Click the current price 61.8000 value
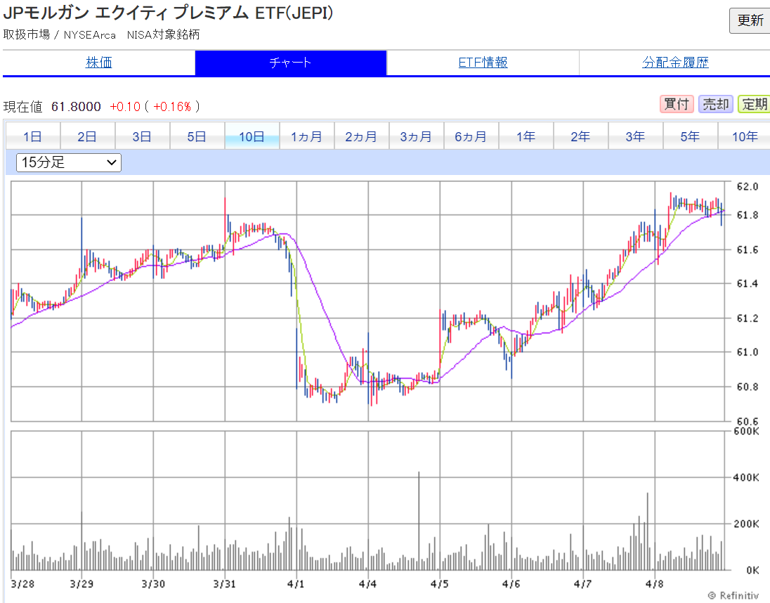 click(76, 107)
